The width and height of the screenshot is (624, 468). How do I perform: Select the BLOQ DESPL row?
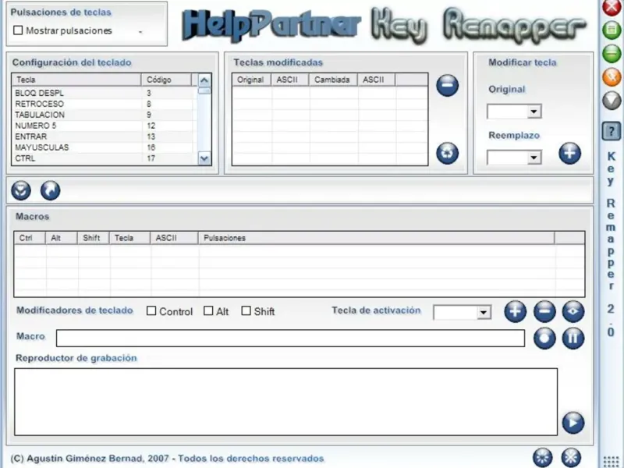pyautogui.click(x=105, y=93)
